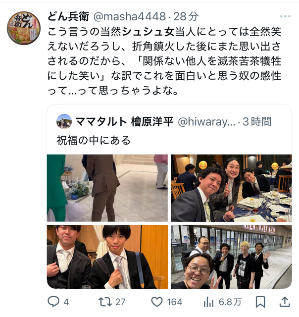299x317 pixels.
Task: Open どん兵衛 profile avatar
Action: (24, 28)
